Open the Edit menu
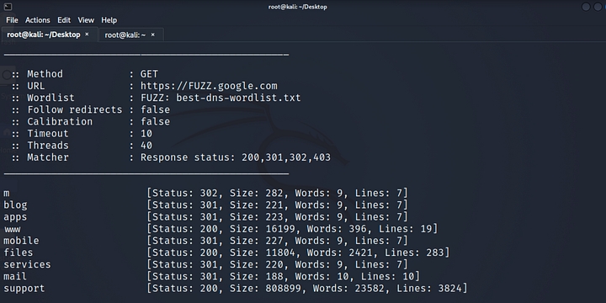The image size is (606, 303). coord(64,20)
